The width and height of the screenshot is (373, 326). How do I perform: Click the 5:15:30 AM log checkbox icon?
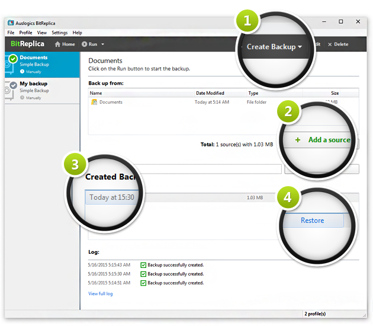click(143, 274)
